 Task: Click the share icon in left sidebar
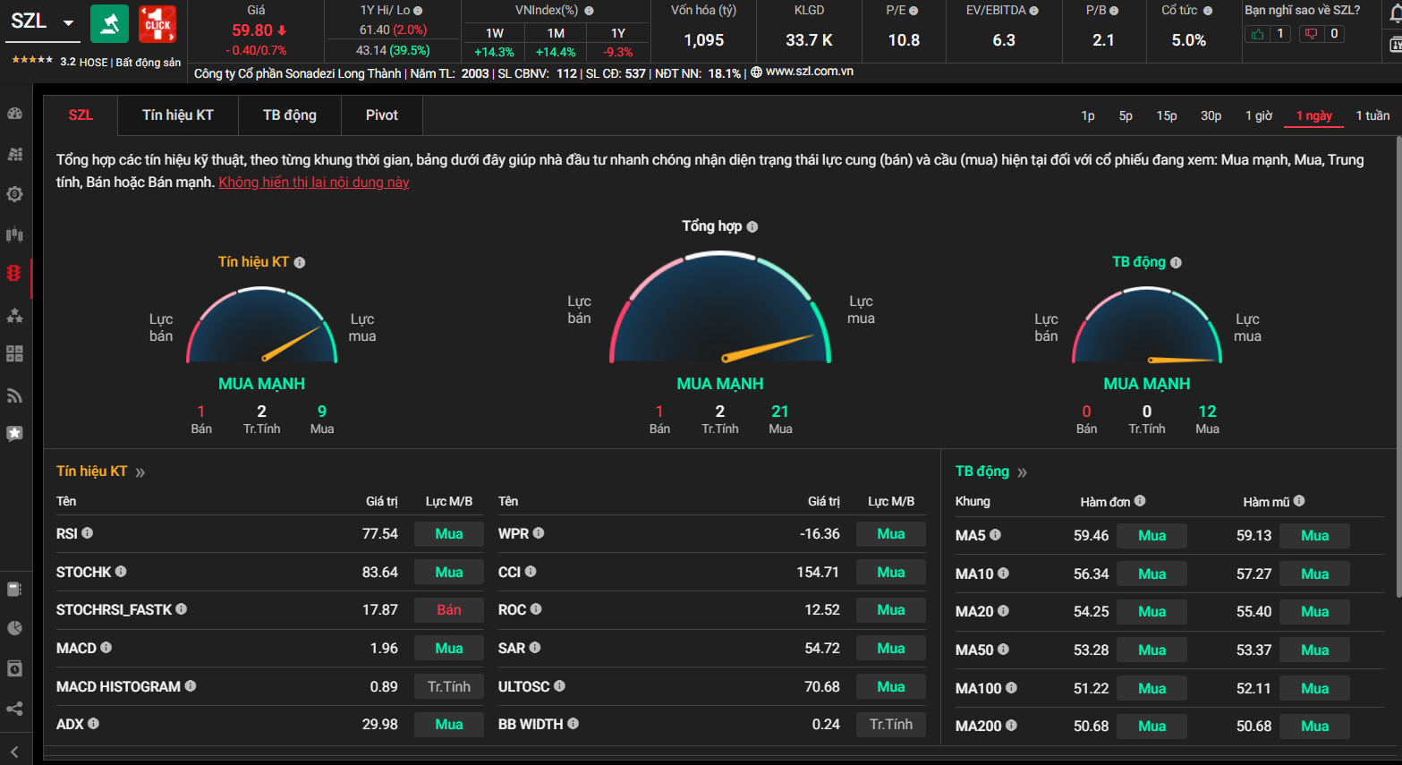(14, 709)
